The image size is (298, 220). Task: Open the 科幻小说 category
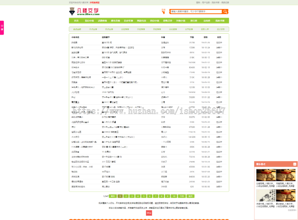(x=155, y=21)
